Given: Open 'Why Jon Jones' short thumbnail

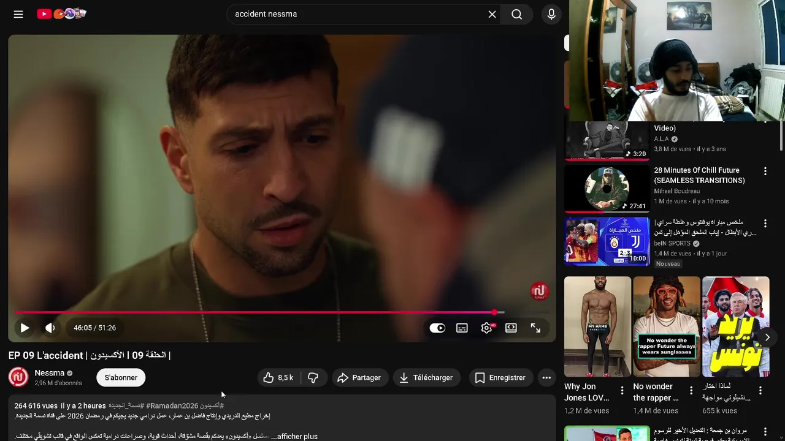Looking at the screenshot, I should pos(597,326).
